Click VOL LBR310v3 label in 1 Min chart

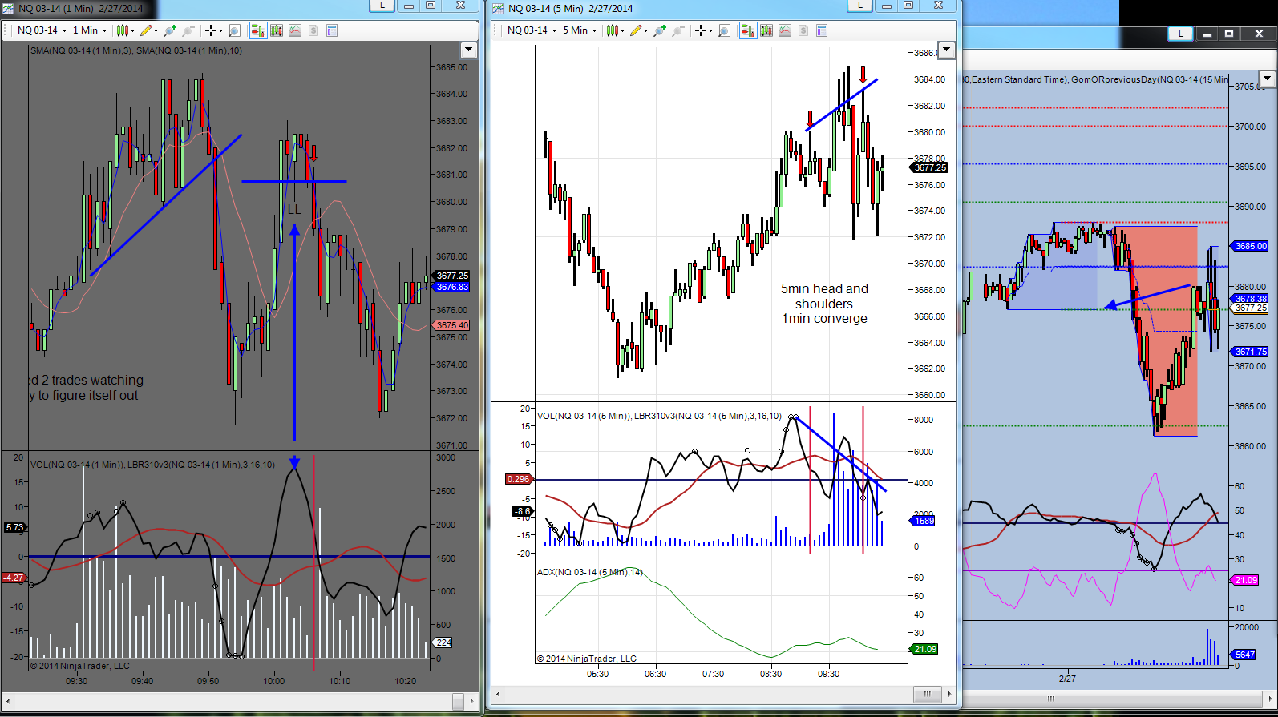pyautogui.click(x=152, y=465)
